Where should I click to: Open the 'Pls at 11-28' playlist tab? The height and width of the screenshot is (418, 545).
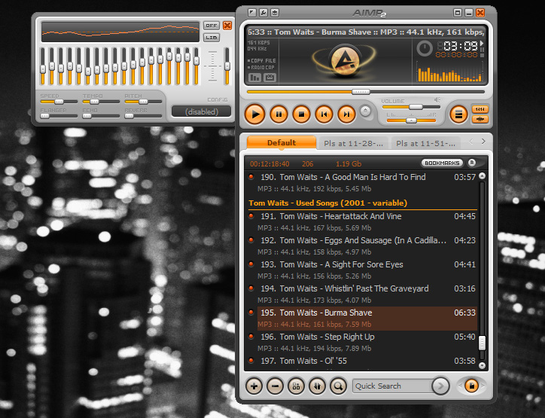(x=353, y=142)
